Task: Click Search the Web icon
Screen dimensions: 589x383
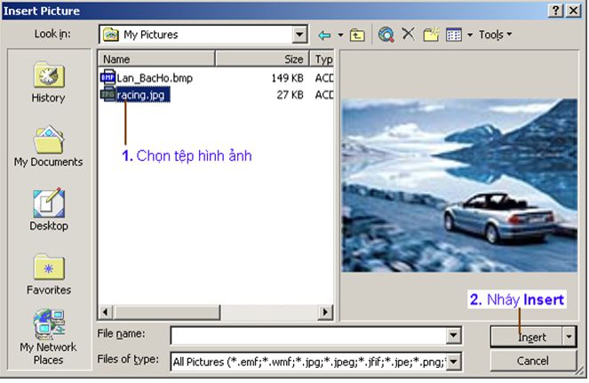Action: point(386,35)
